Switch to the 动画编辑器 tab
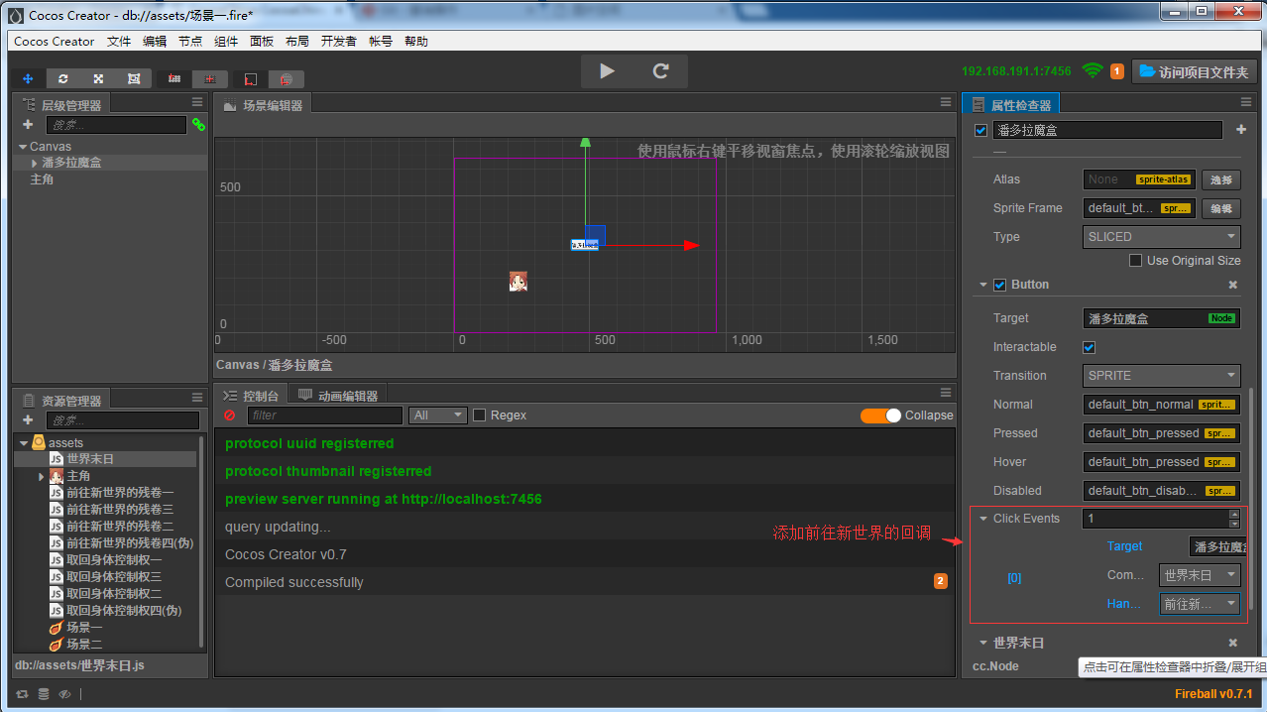The width and height of the screenshot is (1267, 712). click(x=338, y=396)
